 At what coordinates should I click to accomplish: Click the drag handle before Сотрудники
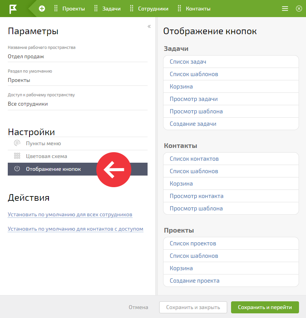132,9
